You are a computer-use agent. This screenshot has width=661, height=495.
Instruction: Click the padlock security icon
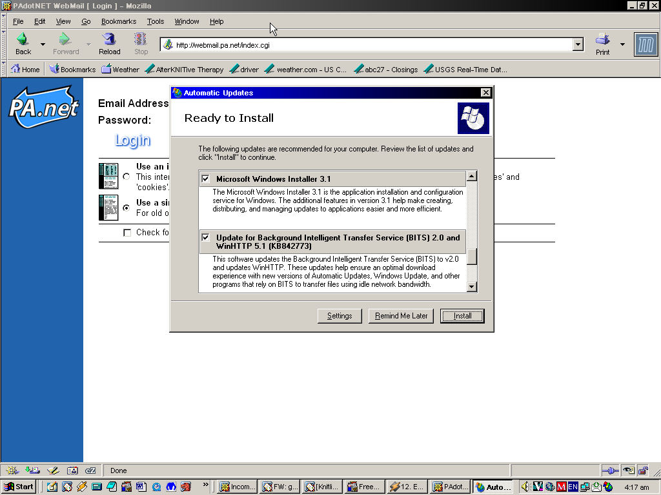(643, 471)
